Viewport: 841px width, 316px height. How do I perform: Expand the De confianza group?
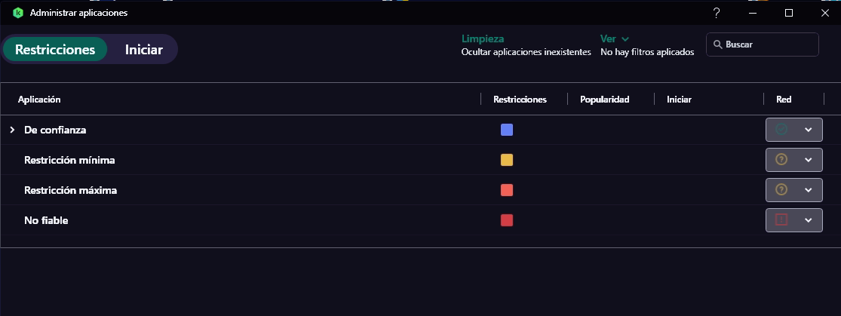pos(13,130)
